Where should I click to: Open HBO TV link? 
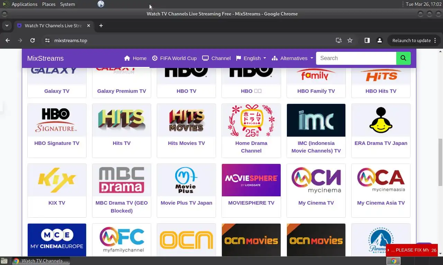pyautogui.click(x=186, y=91)
